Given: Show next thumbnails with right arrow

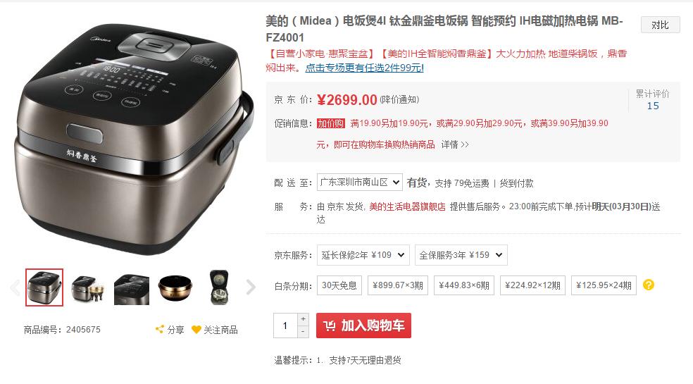Looking at the screenshot, I should pos(251,287).
